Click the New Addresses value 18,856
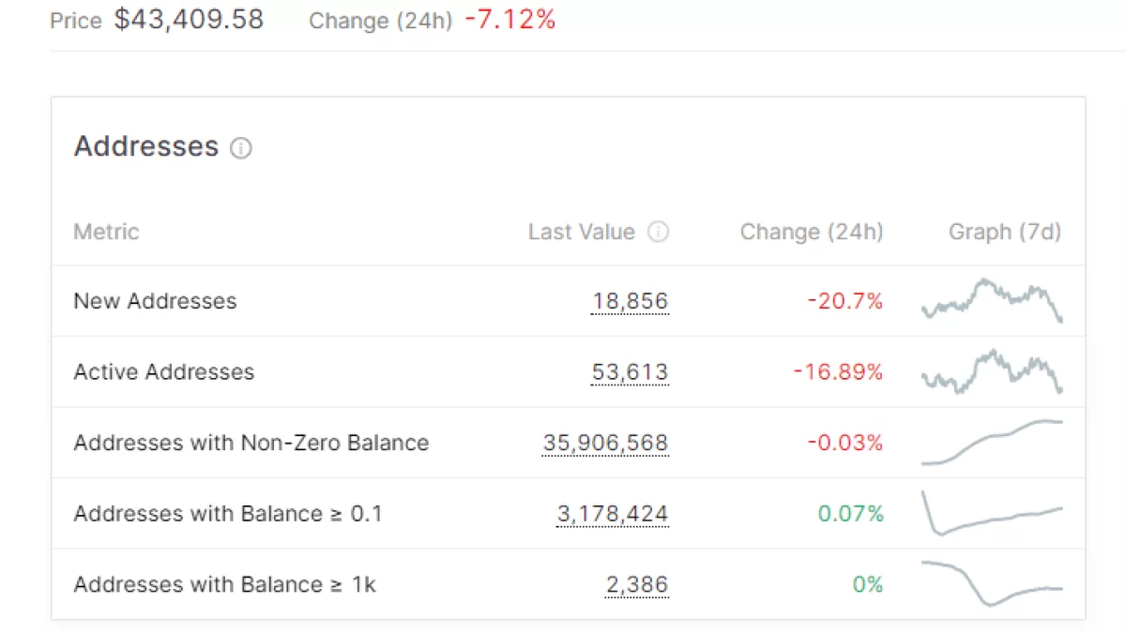Image resolution: width=1126 pixels, height=633 pixels. tap(630, 301)
